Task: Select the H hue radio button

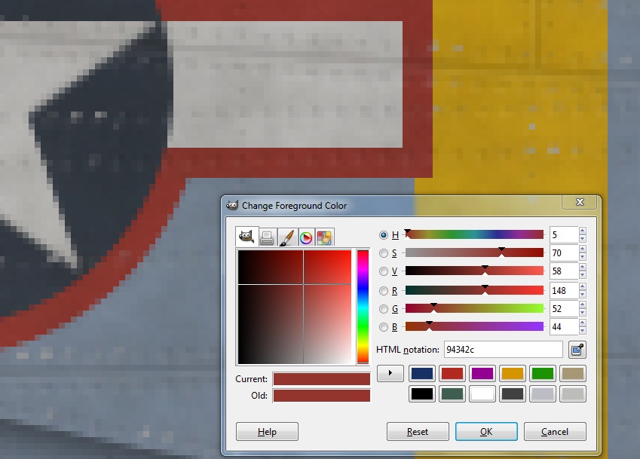Action: point(383,235)
